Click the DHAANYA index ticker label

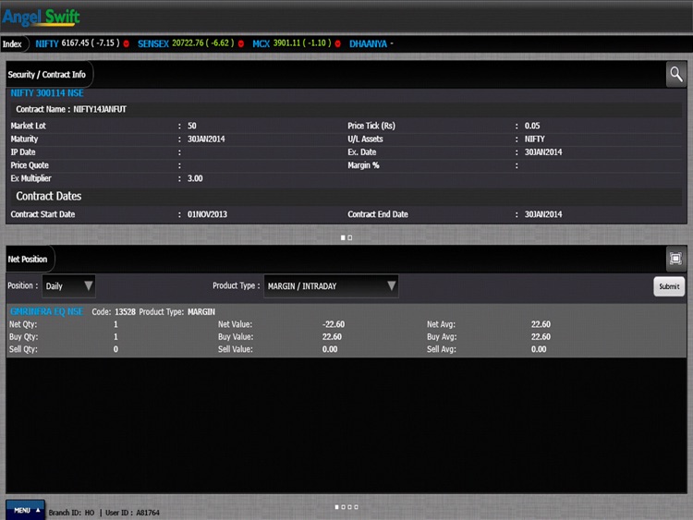coord(368,43)
